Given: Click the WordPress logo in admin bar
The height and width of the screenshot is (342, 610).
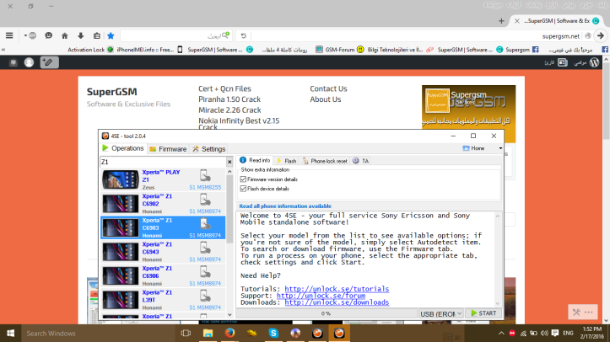Looking at the screenshot, I should (594, 62).
